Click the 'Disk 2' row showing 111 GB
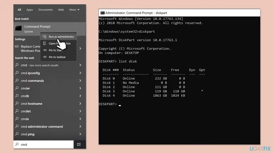Image resolution: width=273 pixels, height=153 pixels. tap(144, 87)
